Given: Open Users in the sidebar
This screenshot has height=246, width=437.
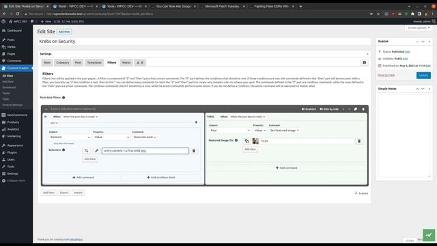Looking at the screenshot, I should [11, 159].
